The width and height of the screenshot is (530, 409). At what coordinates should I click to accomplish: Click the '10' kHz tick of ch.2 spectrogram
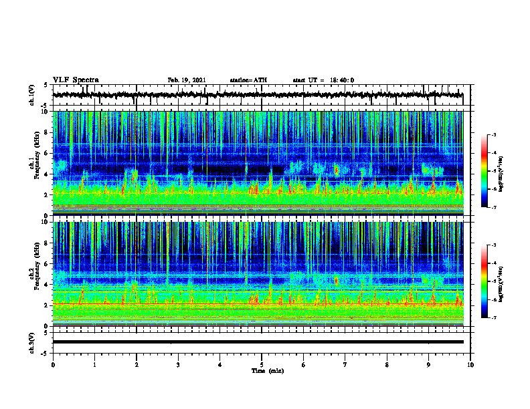[46, 222]
